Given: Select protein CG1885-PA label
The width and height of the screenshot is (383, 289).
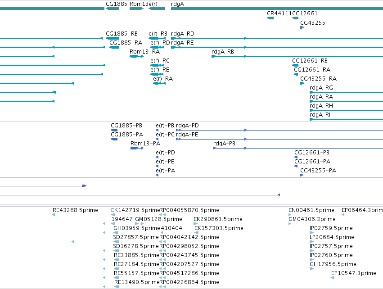Looking at the screenshot, I should point(127,135).
